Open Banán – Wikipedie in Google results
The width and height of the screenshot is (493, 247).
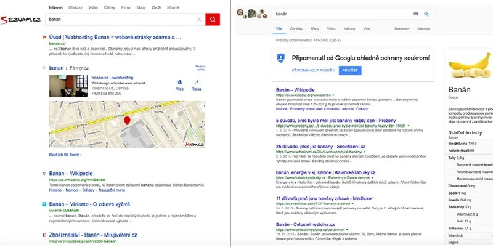[x=295, y=90]
